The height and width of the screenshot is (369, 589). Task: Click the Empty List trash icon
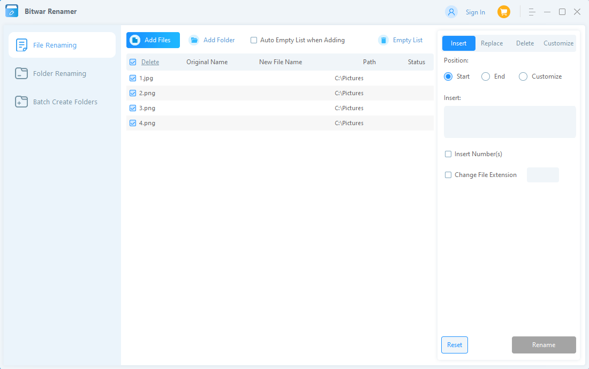383,40
